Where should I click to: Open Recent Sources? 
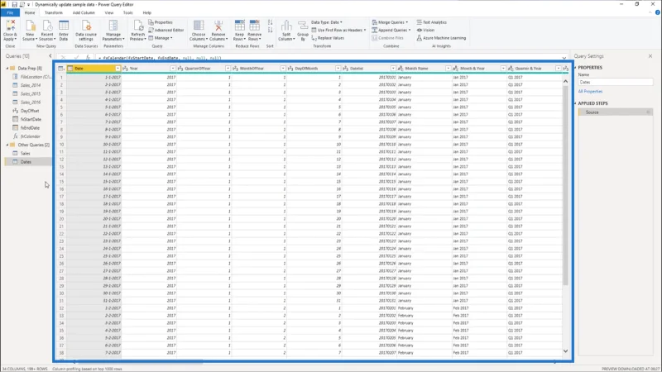47,31
